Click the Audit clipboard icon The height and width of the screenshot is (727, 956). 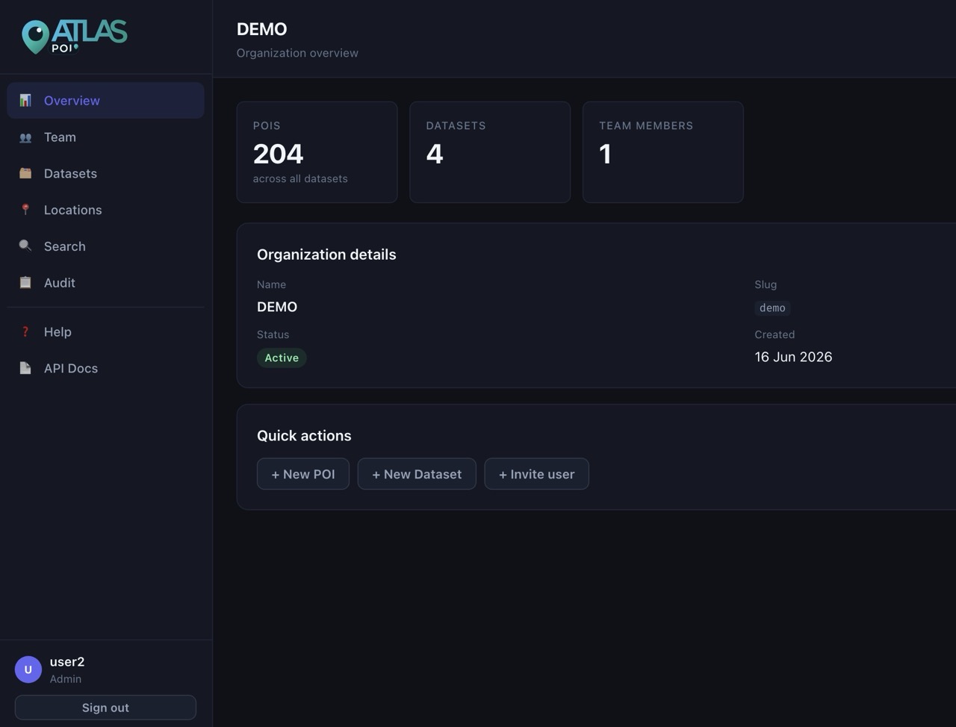click(x=25, y=283)
